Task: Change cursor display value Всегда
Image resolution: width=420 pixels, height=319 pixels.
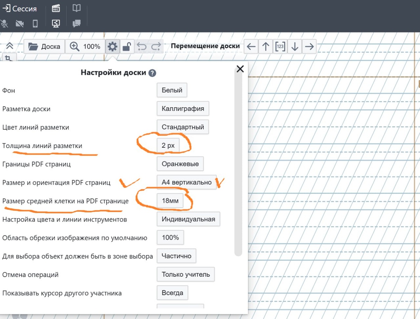Action: point(172,293)
